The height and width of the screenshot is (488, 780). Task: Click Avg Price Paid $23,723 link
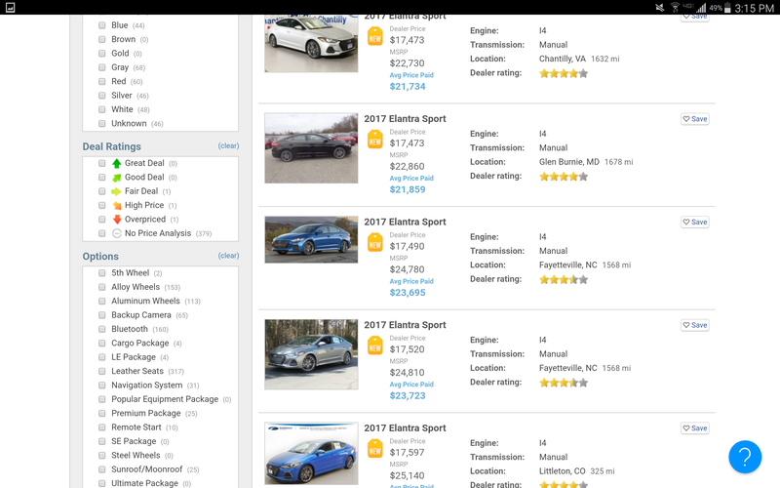tap(411, 390)
